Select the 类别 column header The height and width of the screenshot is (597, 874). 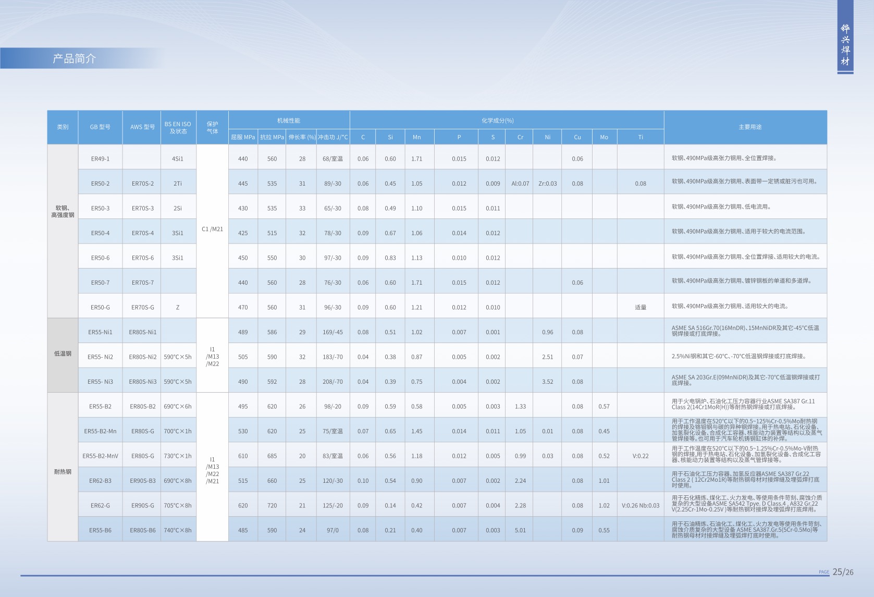(63, 127)
